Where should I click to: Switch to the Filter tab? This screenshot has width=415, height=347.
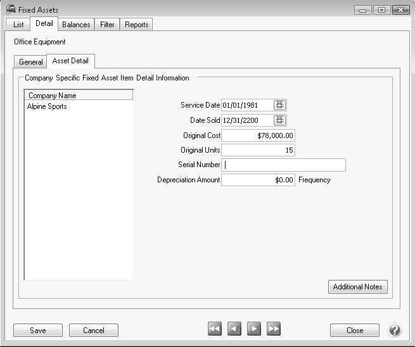click(107, 25)
